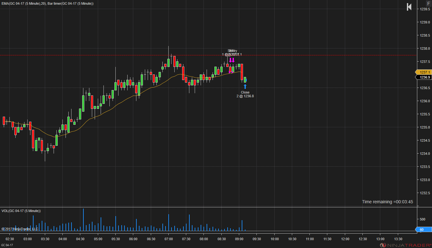This screenshot has height=248, width=432.
Task: Click the blue 60 volume marker
Action: pyautogui.click(x=423, y=230)
